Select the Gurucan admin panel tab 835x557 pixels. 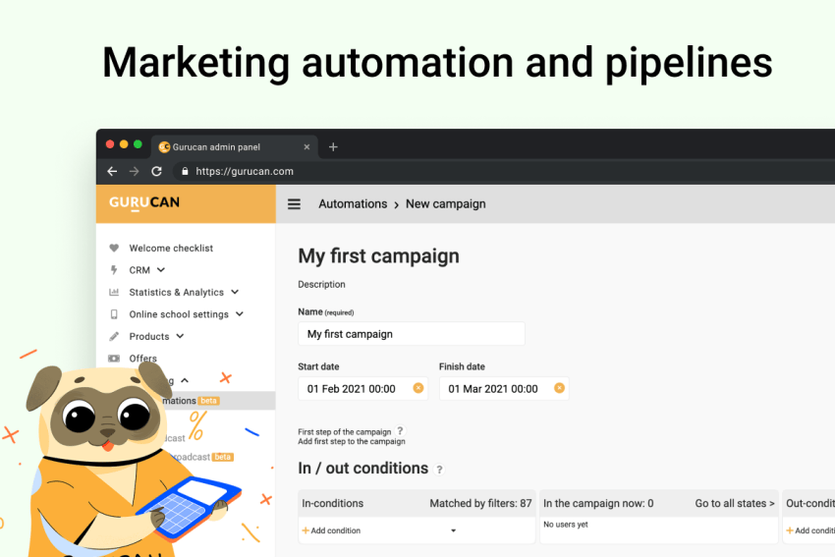pyautogui.click(x=235, y=147)
